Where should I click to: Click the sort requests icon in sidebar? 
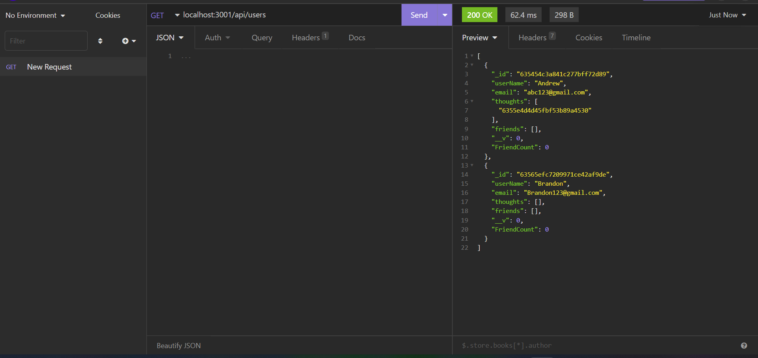point(100,41)
